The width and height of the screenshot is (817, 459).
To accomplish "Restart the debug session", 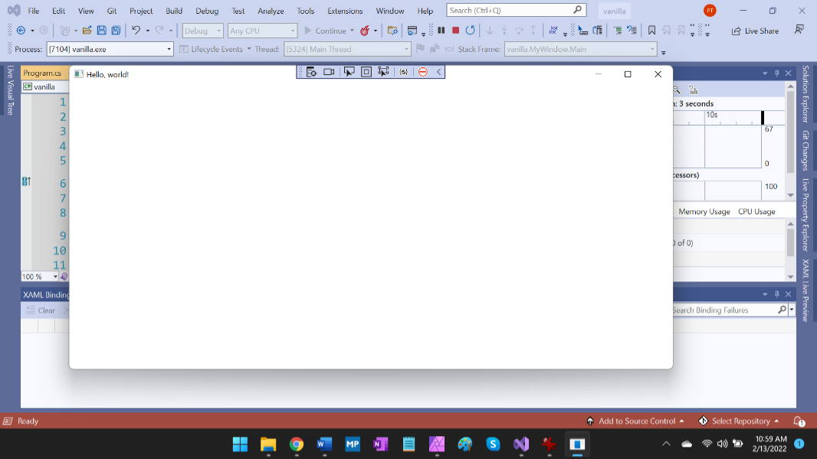I will click(470, 31).
